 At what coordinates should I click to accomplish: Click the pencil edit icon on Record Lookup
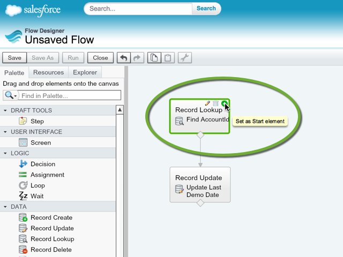coord(207,103)
